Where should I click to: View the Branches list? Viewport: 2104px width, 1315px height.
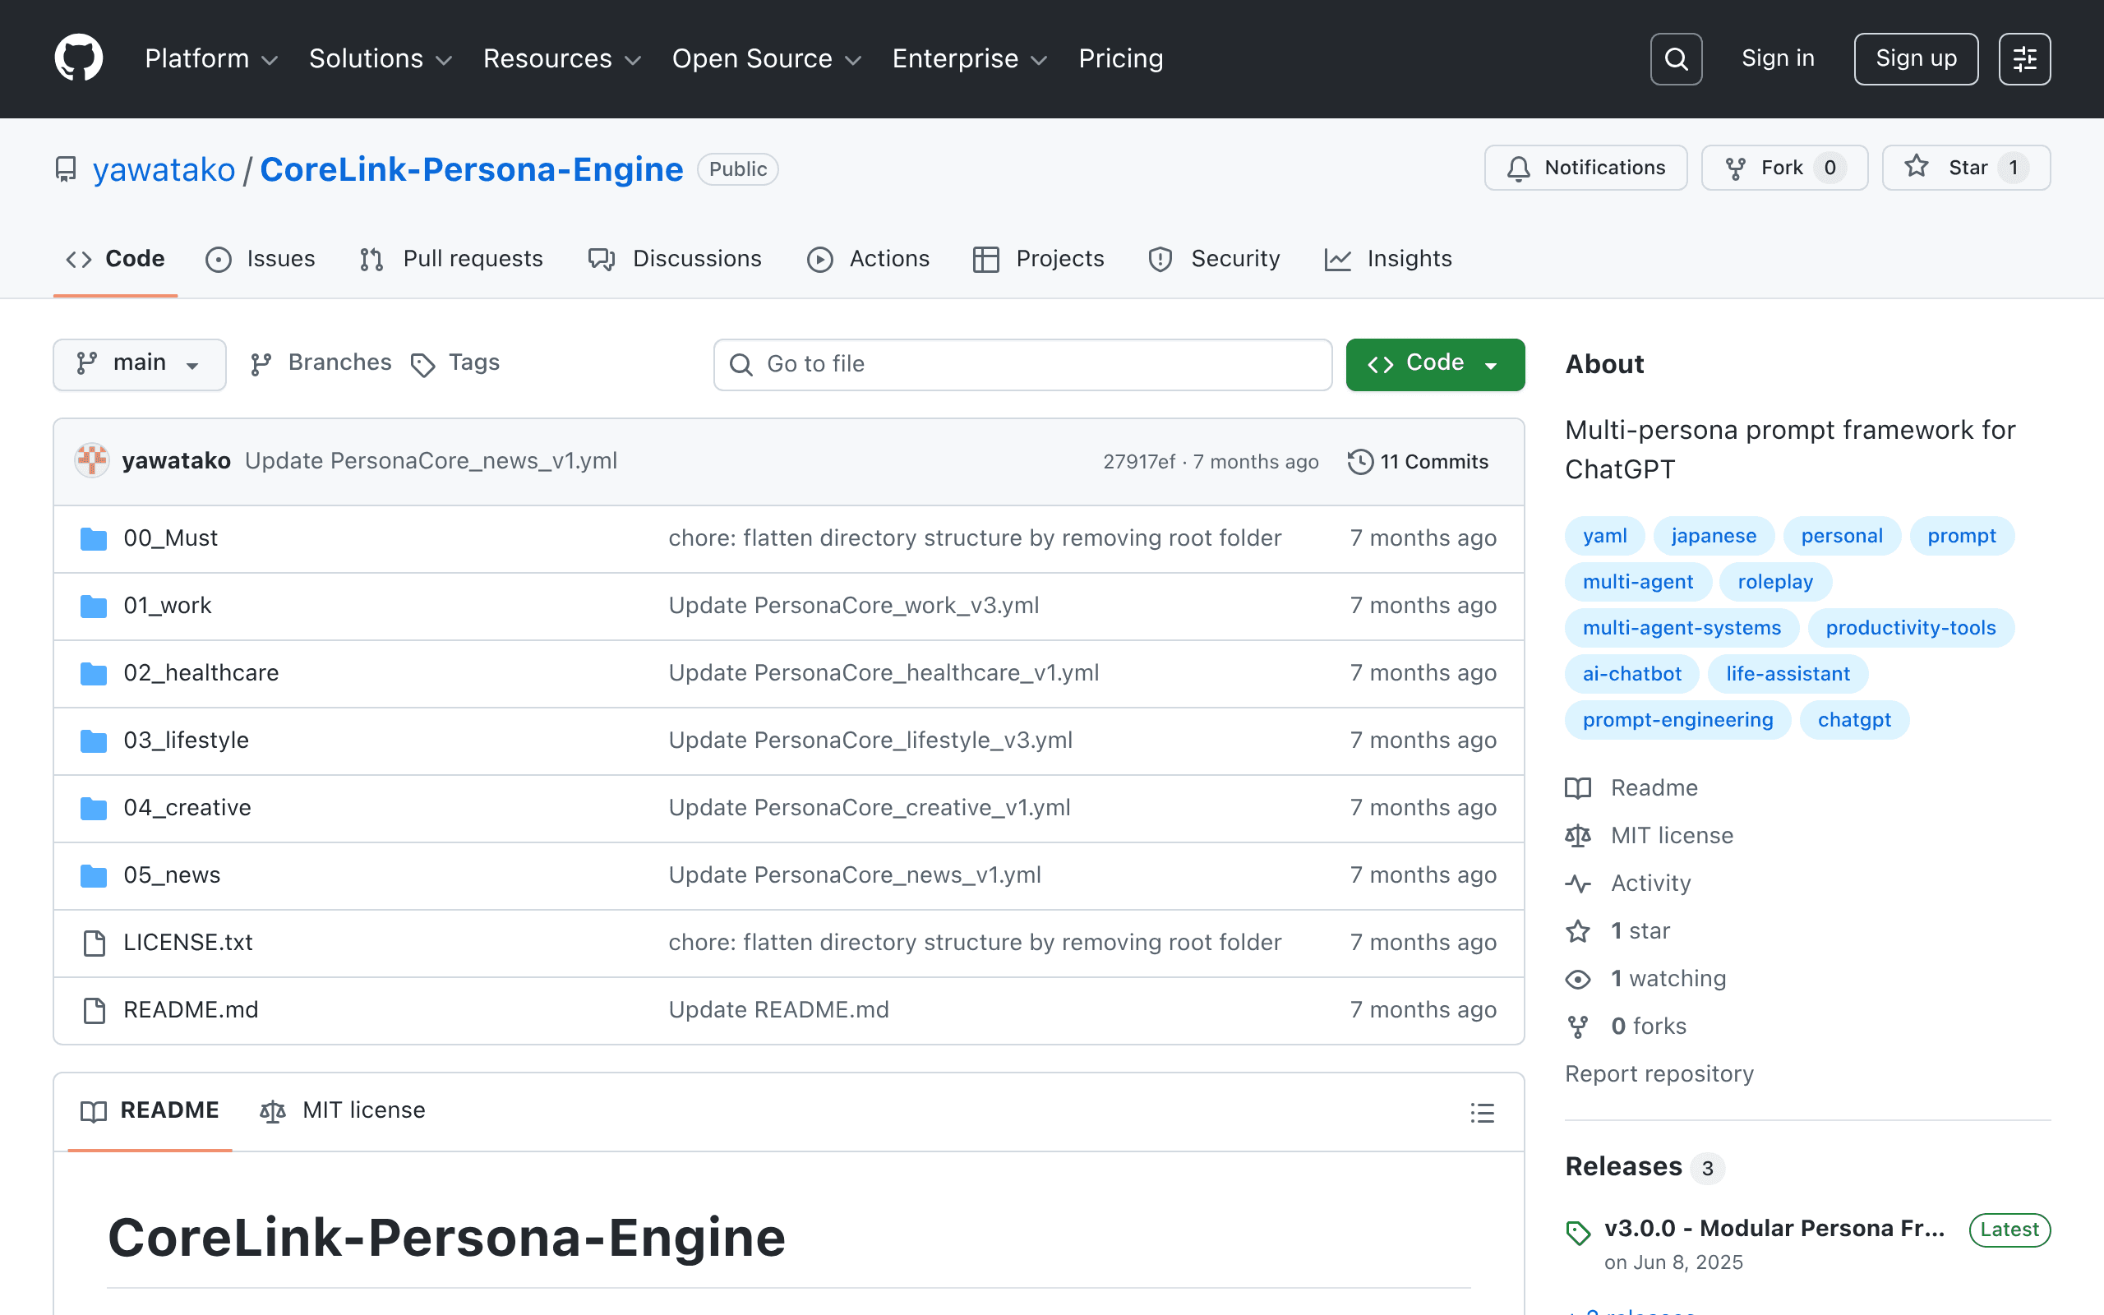point(320,362)
